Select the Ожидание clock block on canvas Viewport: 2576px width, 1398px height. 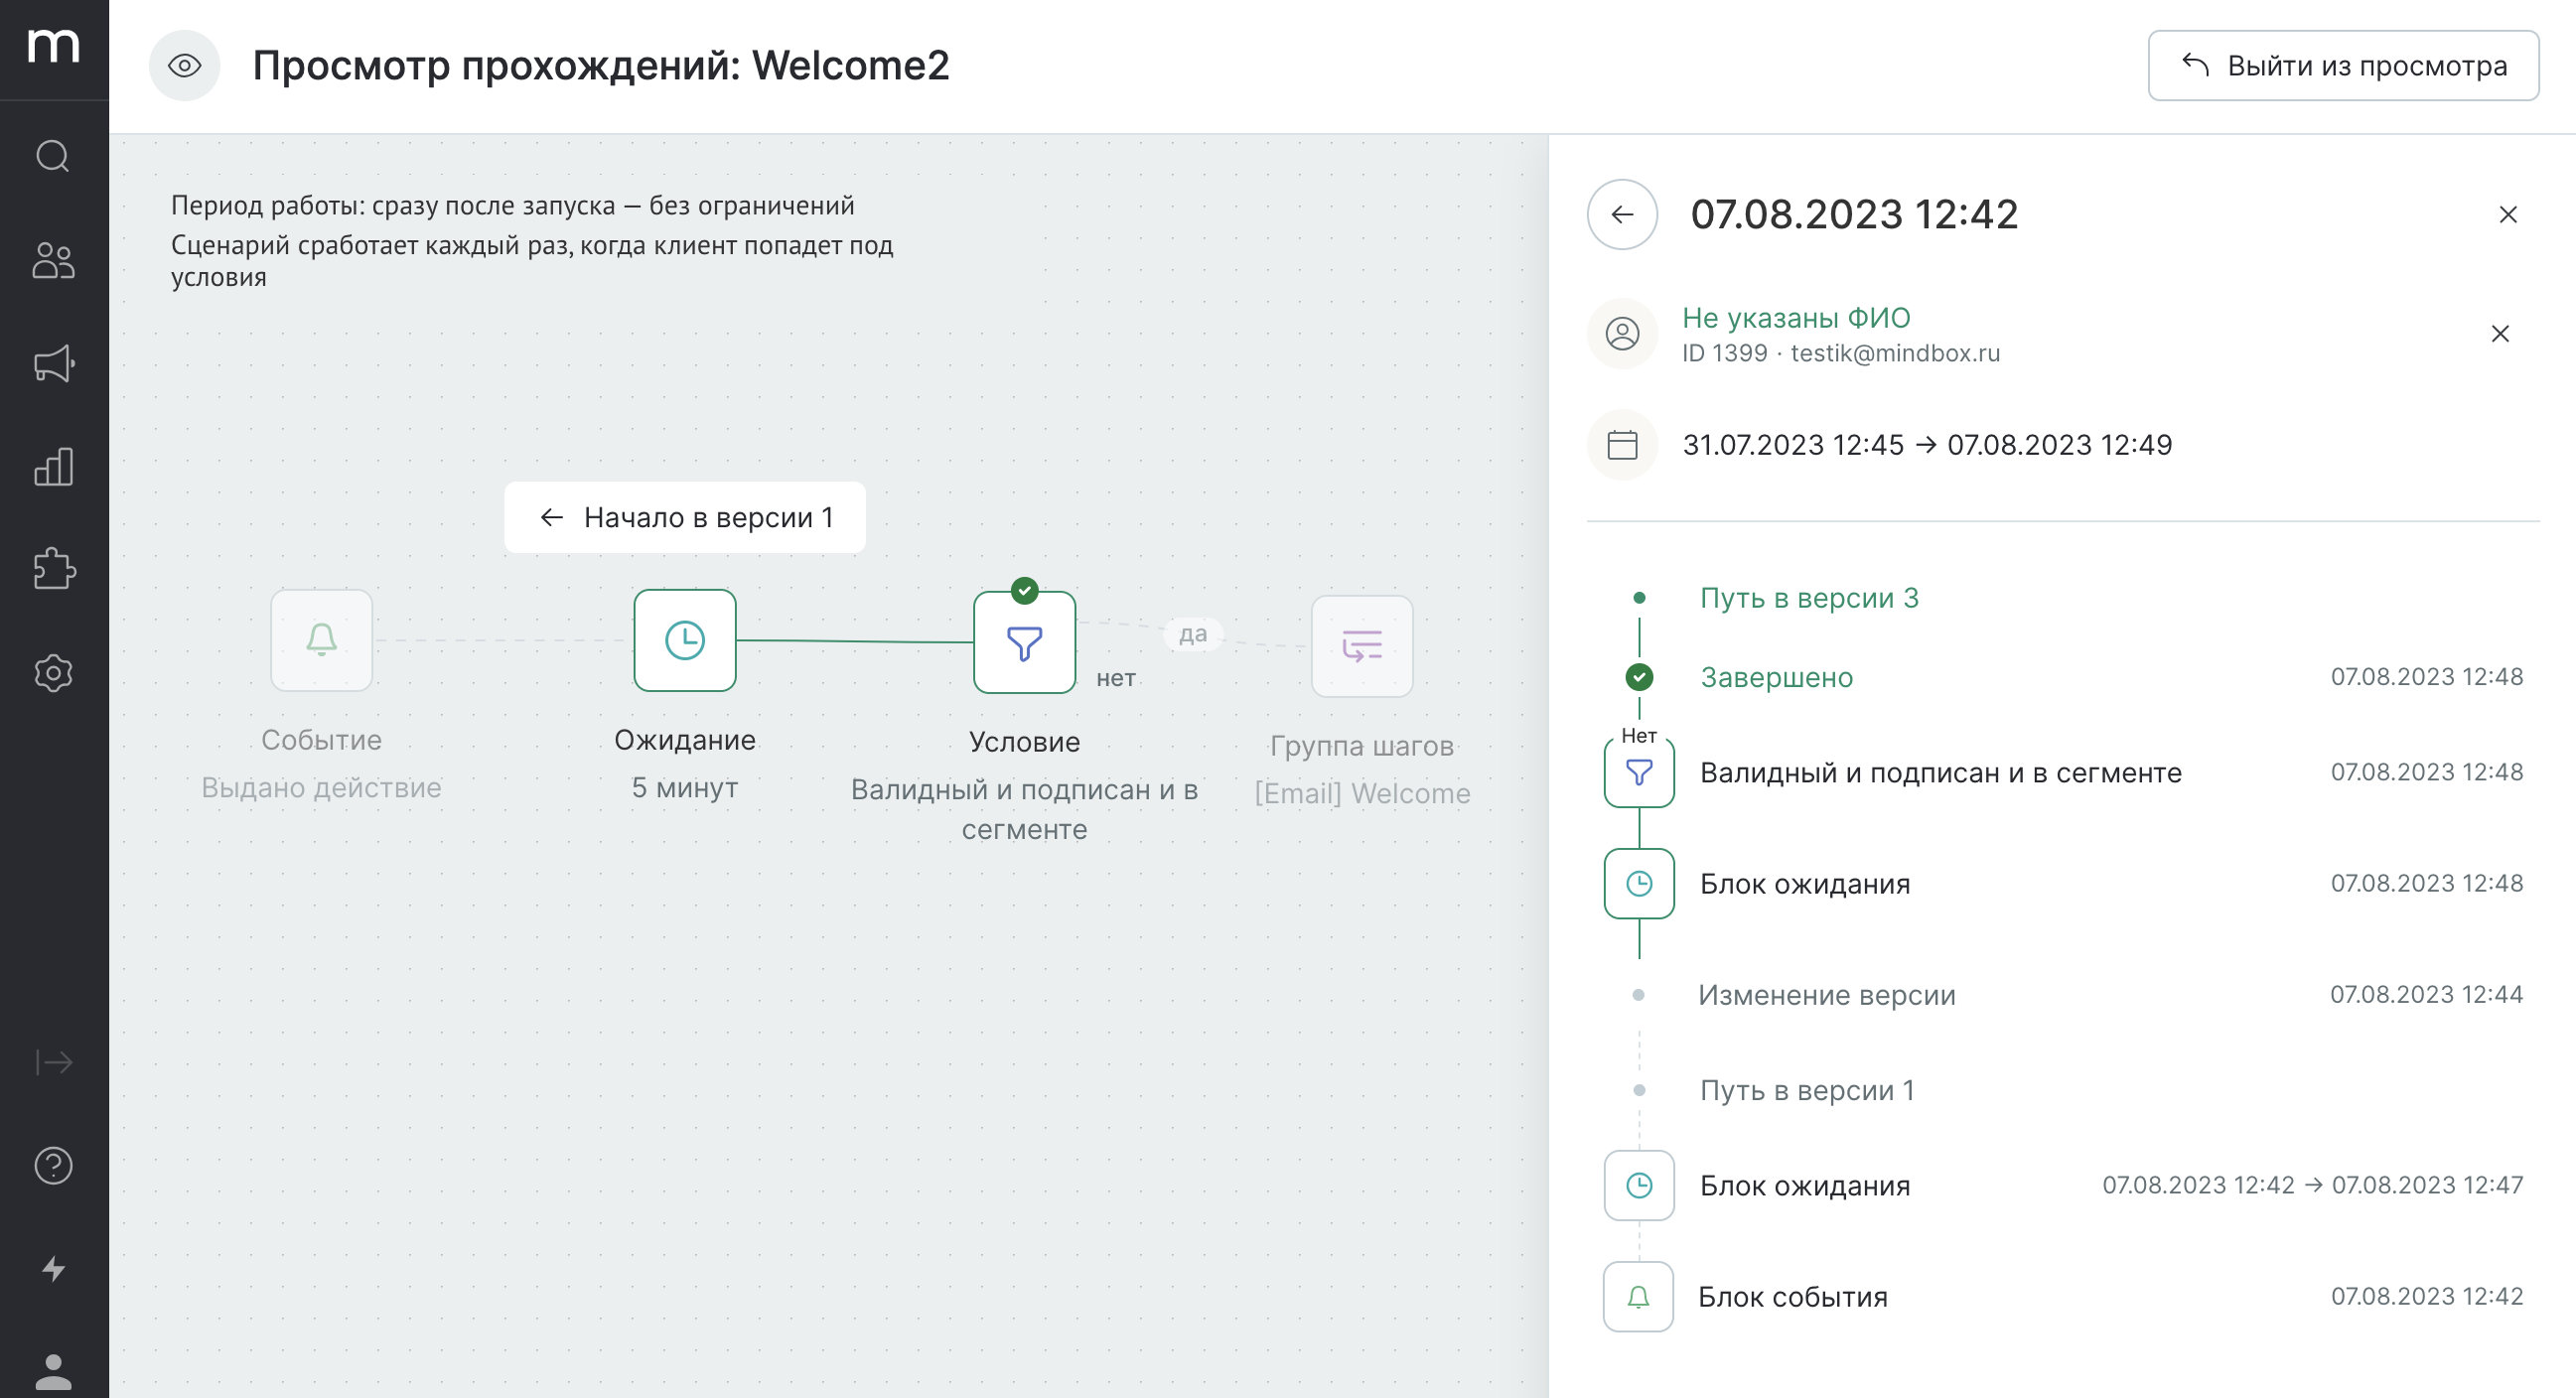coord(685,640)
